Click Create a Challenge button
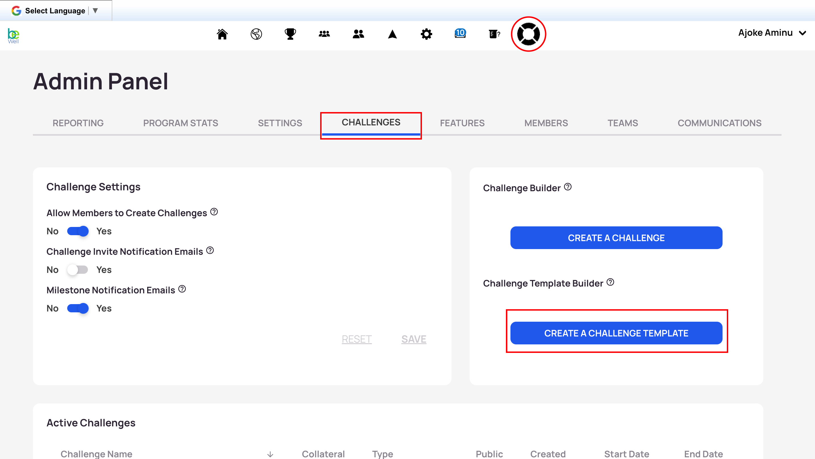 pyautogui.click(x=616, y=238)
